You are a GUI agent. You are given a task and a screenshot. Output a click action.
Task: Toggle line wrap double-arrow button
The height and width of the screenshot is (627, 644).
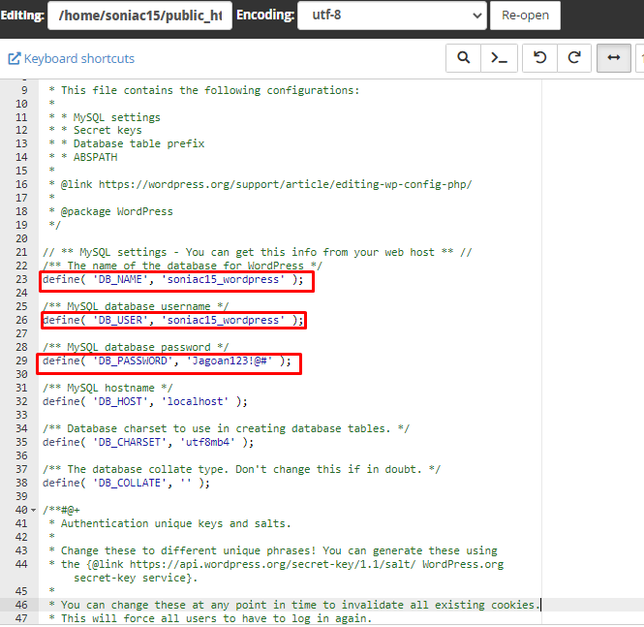614,58
